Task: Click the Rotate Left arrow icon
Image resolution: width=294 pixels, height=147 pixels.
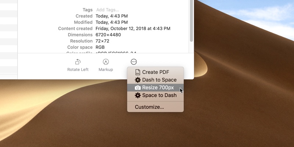Action: coord(78,62)
